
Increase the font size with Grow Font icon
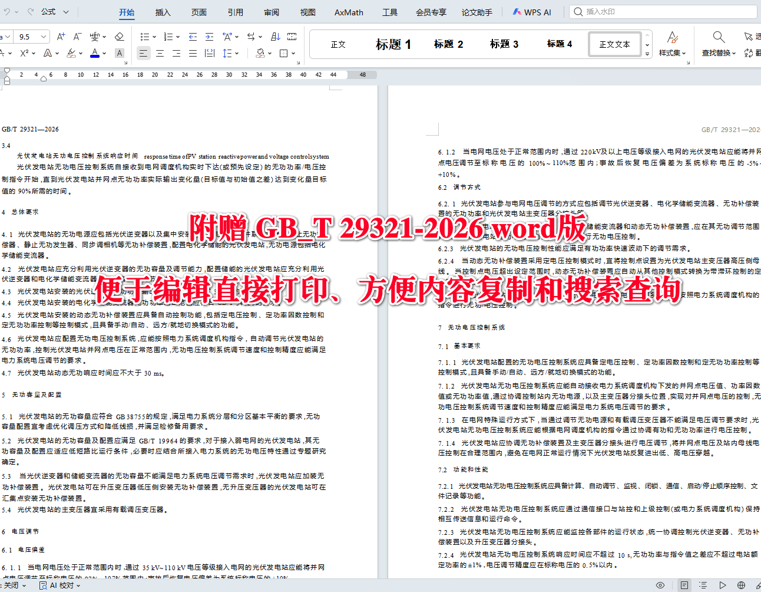coord(61,37)
